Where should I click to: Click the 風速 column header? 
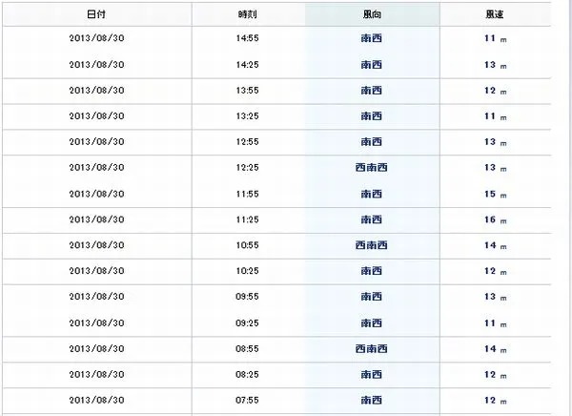[495, 14]
